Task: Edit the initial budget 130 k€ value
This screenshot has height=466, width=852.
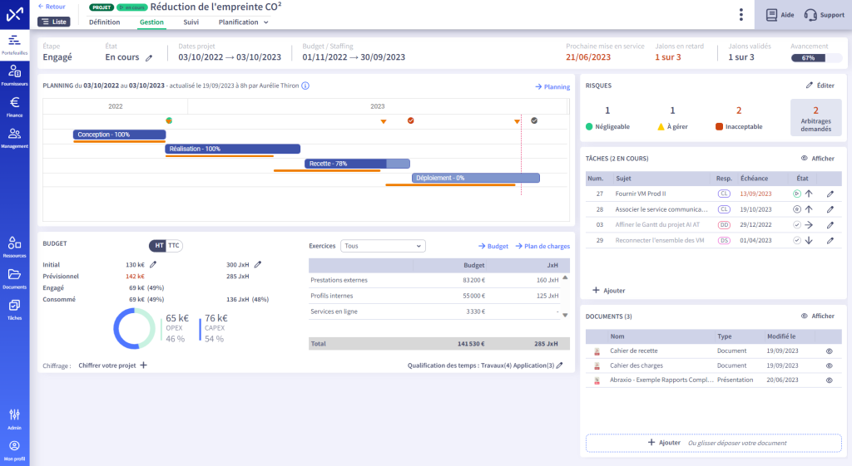Action: point(152,264)
